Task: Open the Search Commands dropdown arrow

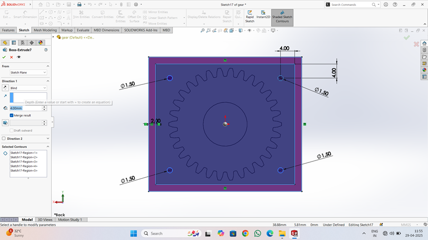Action: 378,4
